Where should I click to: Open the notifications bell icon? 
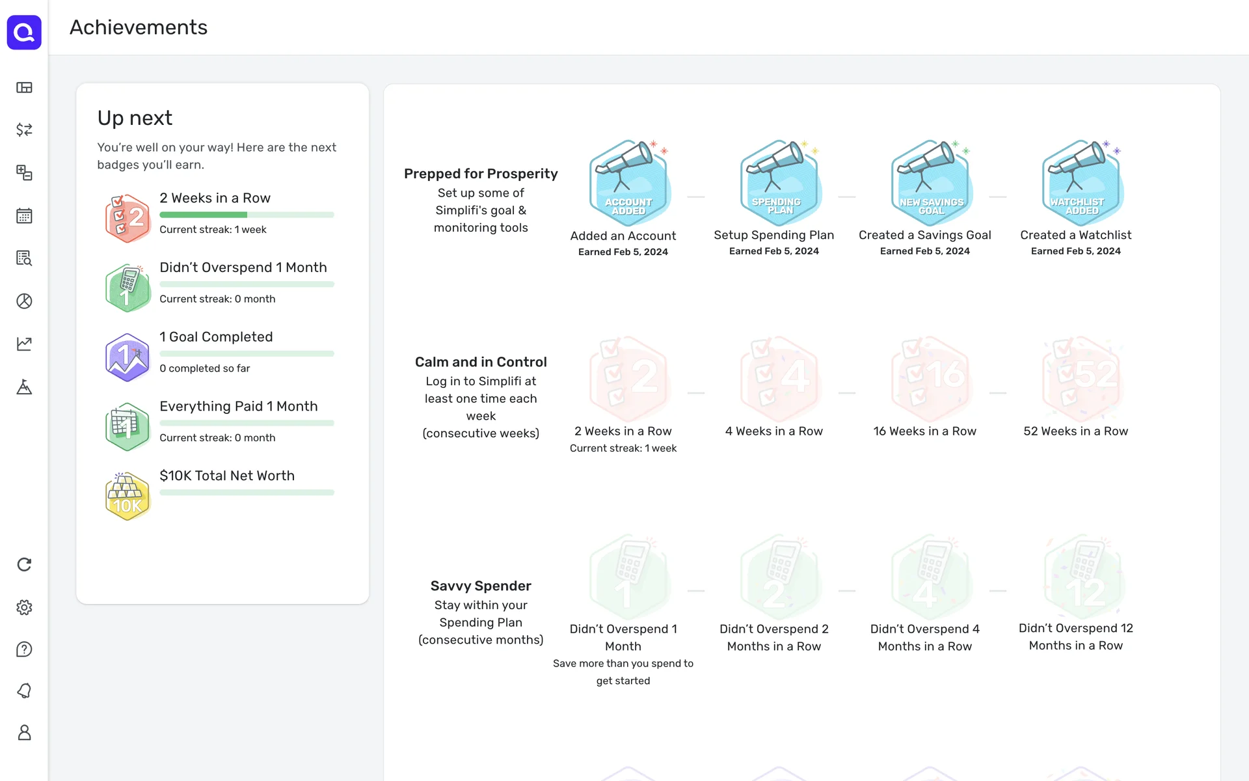point(24,691)
